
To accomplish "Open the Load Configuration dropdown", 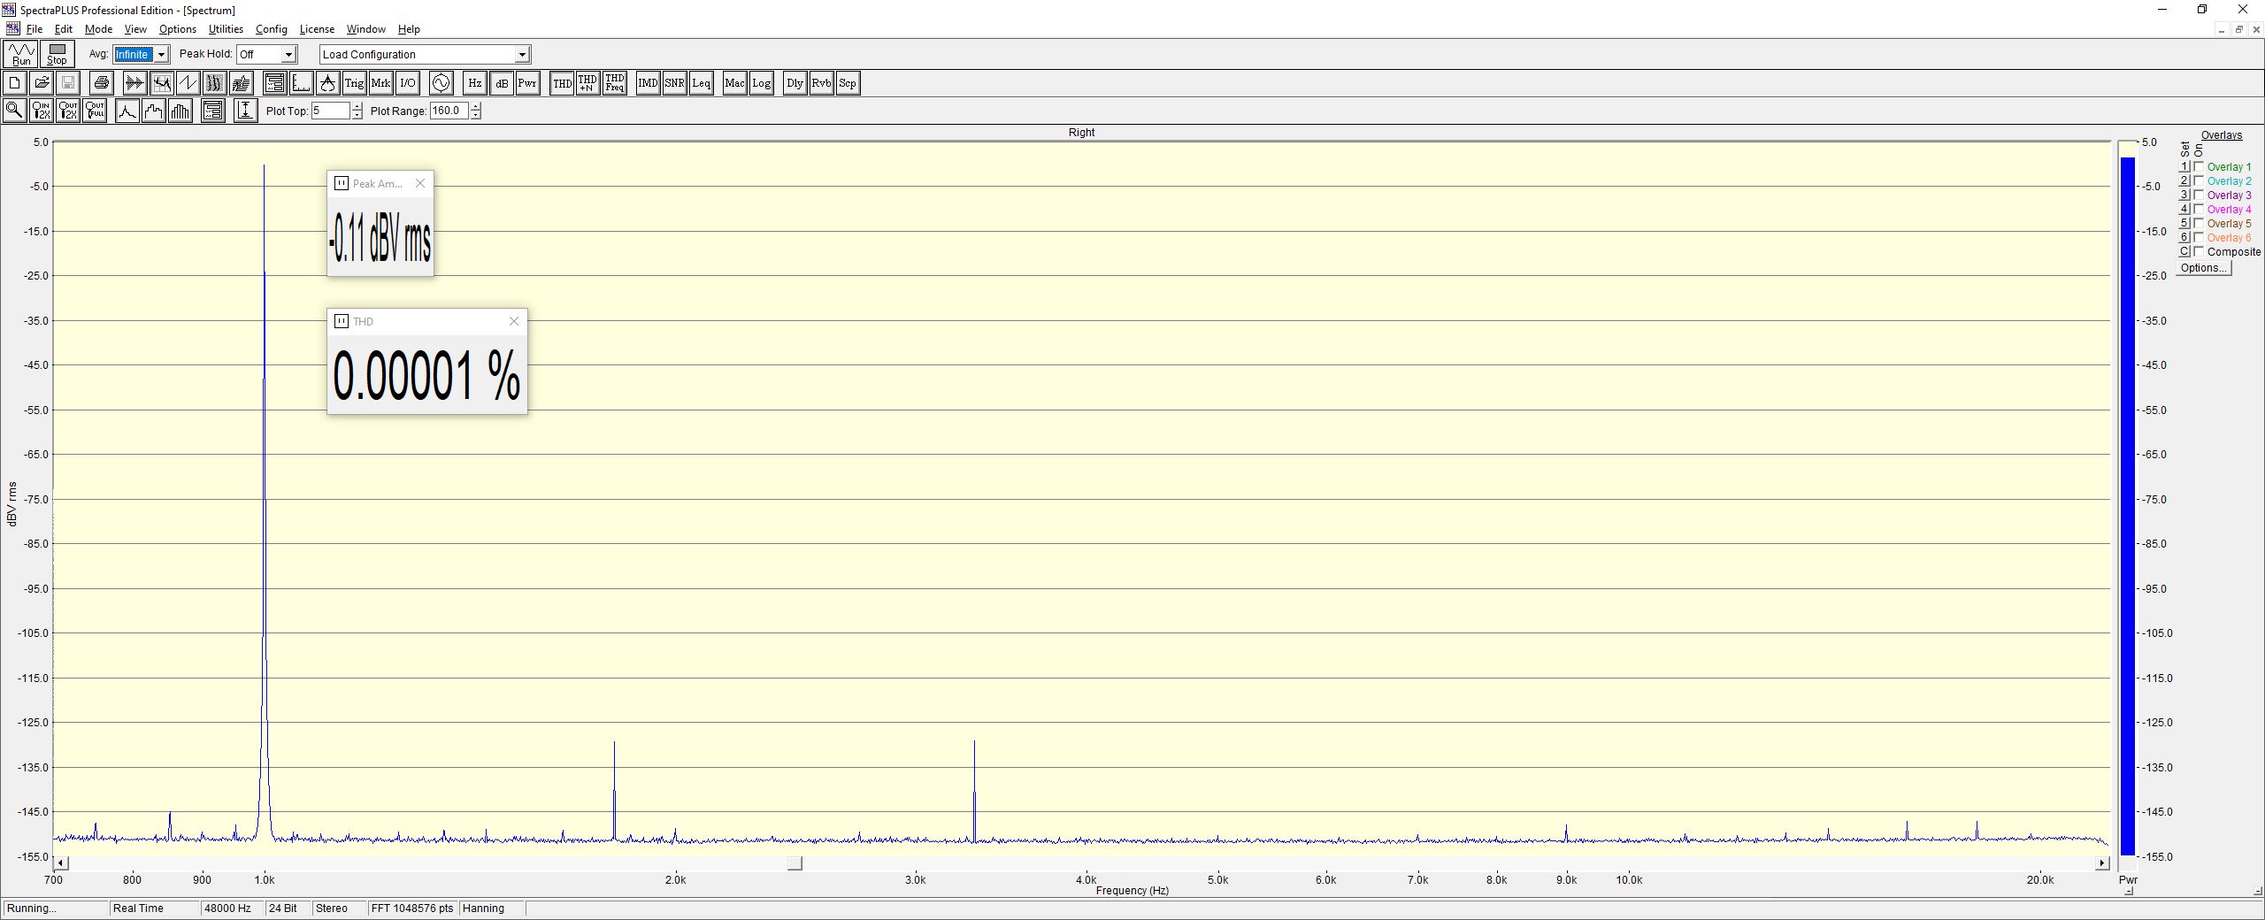I will tap(522, 55).
